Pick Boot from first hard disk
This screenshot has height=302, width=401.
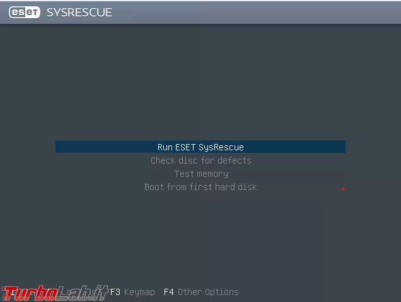click(200, 187)
